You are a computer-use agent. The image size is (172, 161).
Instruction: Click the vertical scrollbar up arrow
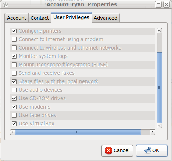[x=159, y=31]
